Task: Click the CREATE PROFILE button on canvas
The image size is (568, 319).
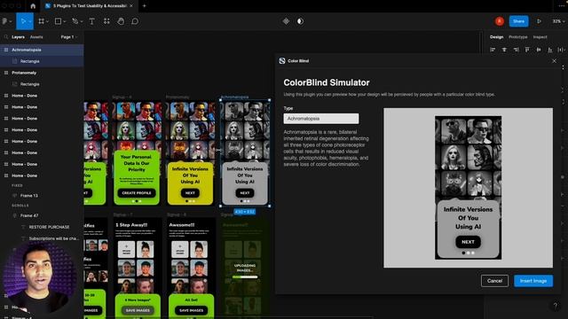Action: [137, 193]
